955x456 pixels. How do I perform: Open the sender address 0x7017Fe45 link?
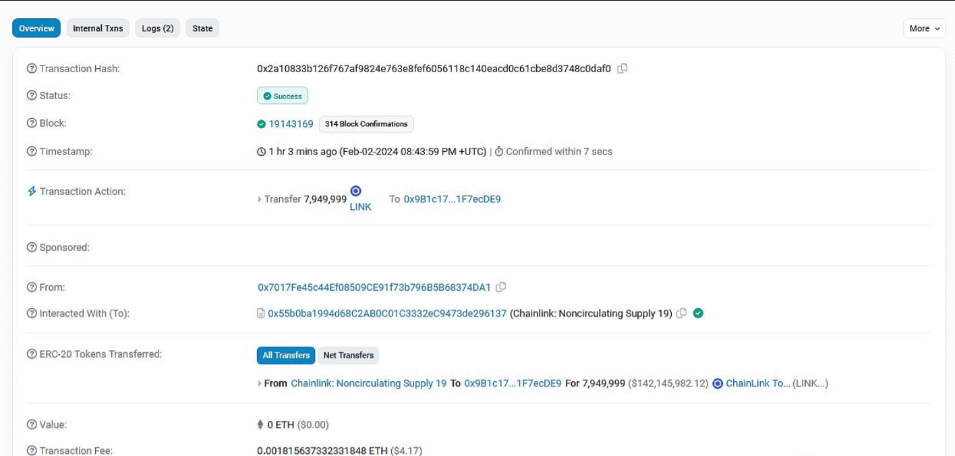coord(374,287)
